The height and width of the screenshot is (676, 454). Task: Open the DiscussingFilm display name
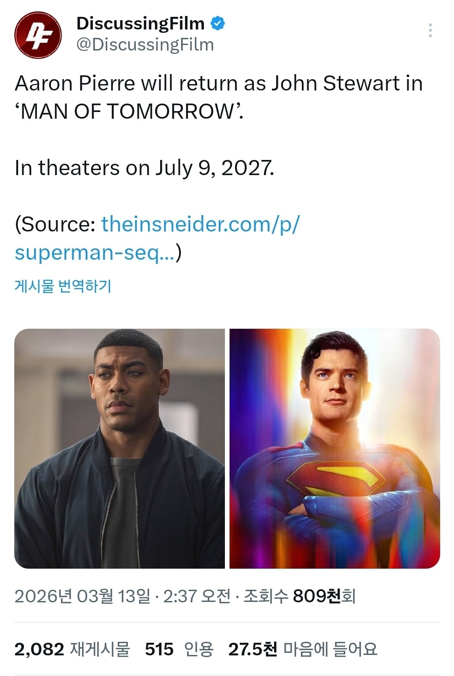click(x=140, y=24)
